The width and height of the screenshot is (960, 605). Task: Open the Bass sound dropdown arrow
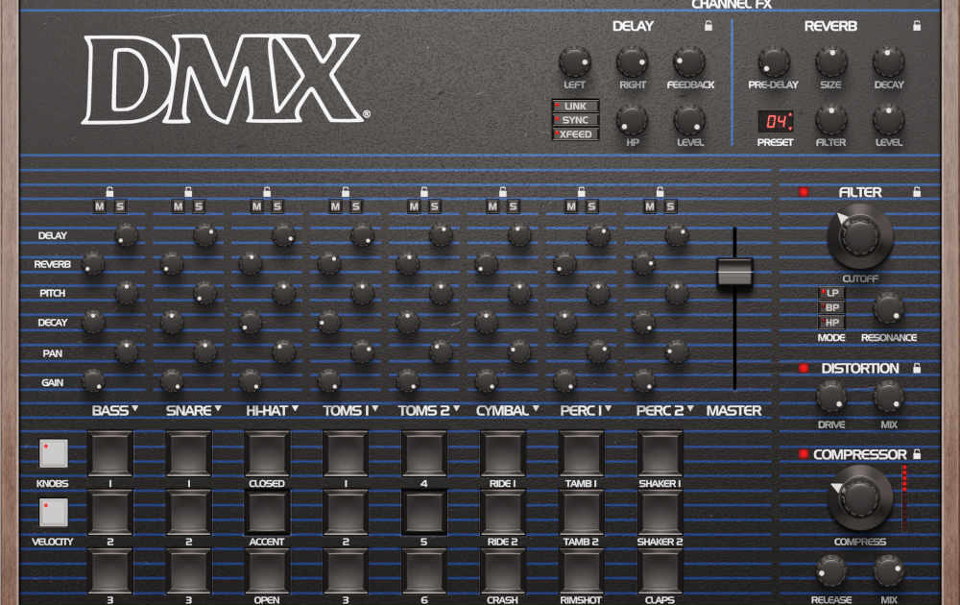pyautogui.click(x=135, y=409)
